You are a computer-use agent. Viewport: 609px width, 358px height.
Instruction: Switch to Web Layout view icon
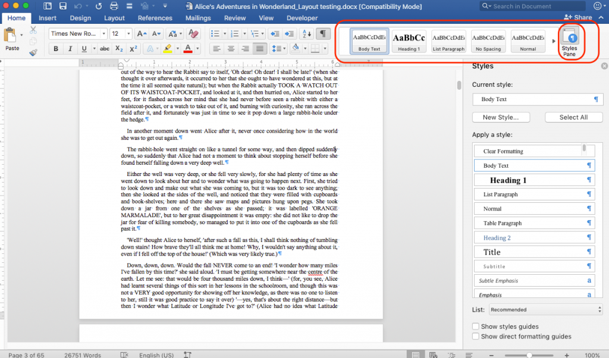click(434, 354)
